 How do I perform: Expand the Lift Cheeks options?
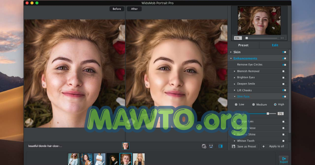(x=234, y=90)
